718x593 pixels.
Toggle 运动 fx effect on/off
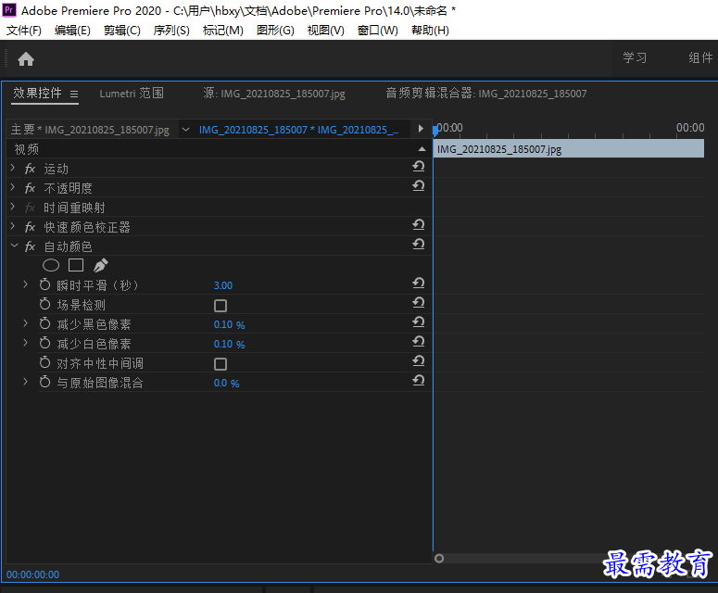pyautogui.click(x=30, y=169)
